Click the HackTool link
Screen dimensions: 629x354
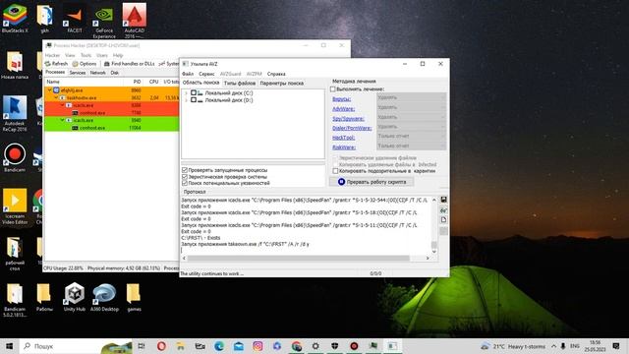click(343, 138)
